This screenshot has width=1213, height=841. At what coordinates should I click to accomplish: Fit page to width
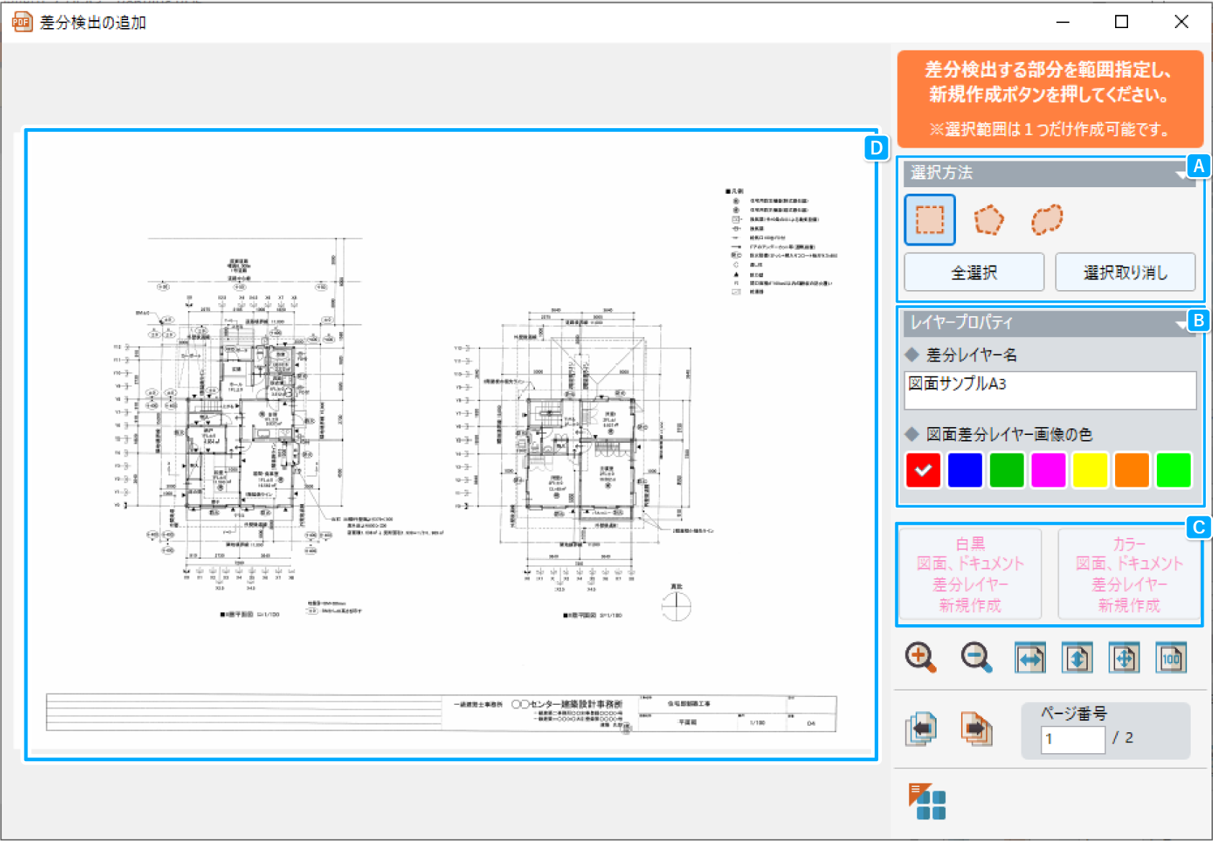1030,658
